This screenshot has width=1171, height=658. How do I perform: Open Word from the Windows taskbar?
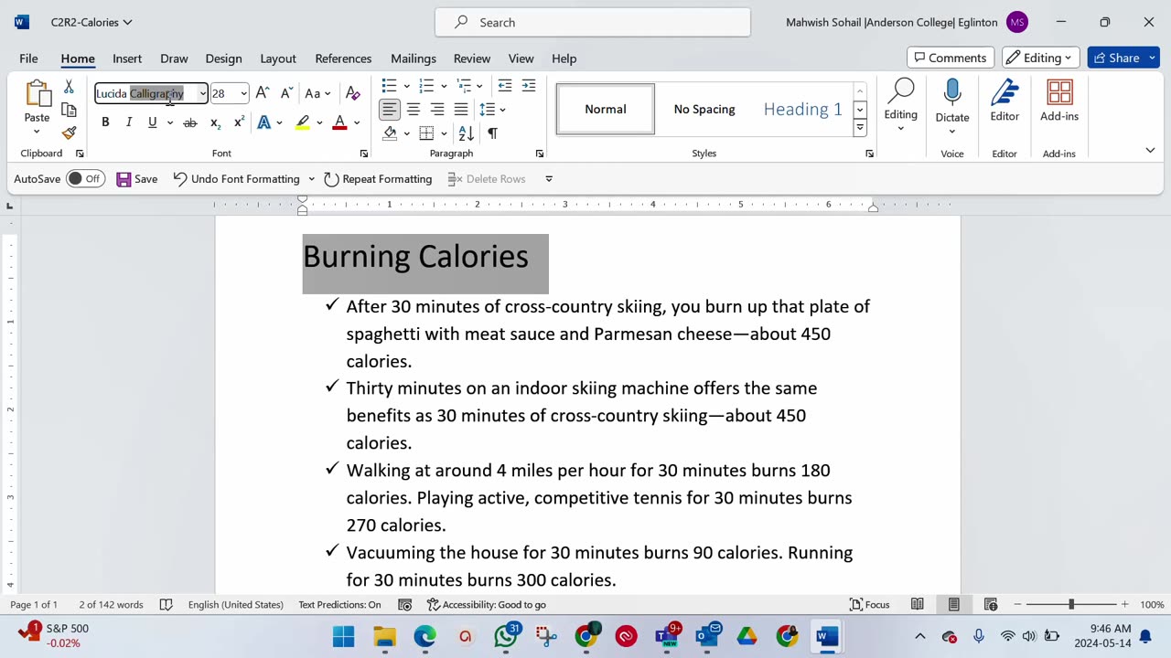click(827, 636)
